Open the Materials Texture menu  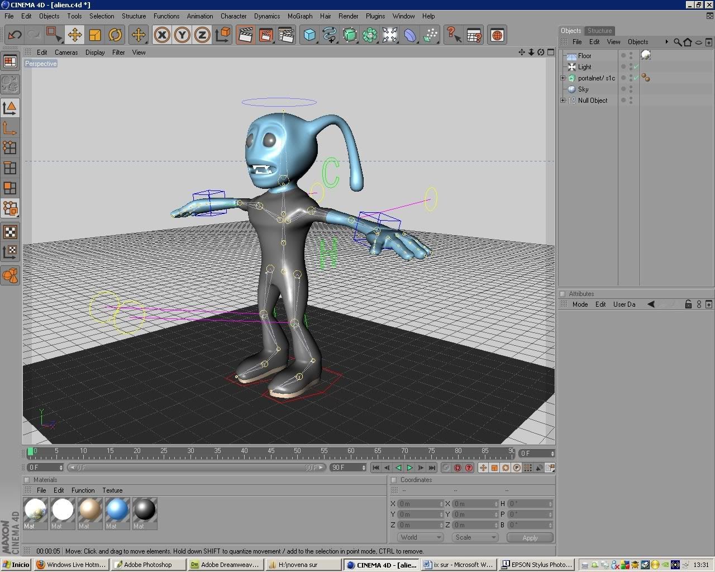click(x=112, y=490)
